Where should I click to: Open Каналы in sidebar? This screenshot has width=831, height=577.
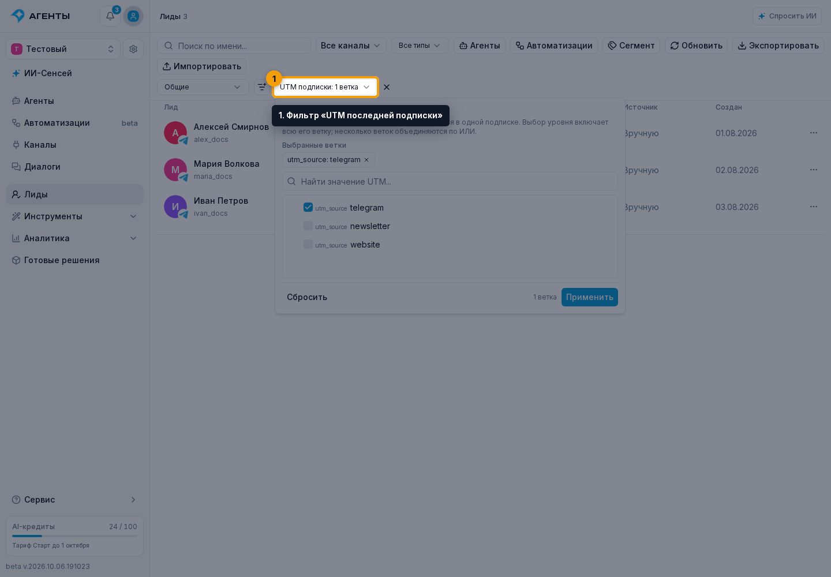[74, 145]
